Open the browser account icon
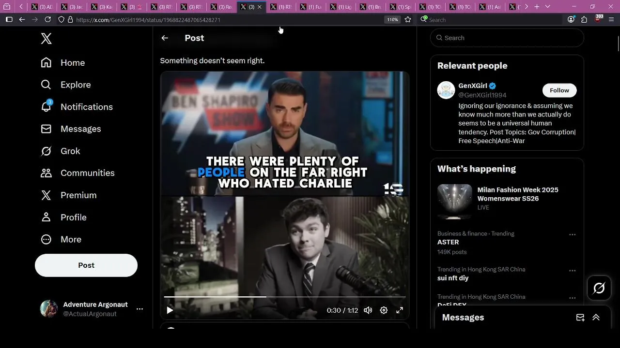 pos(571,20)
